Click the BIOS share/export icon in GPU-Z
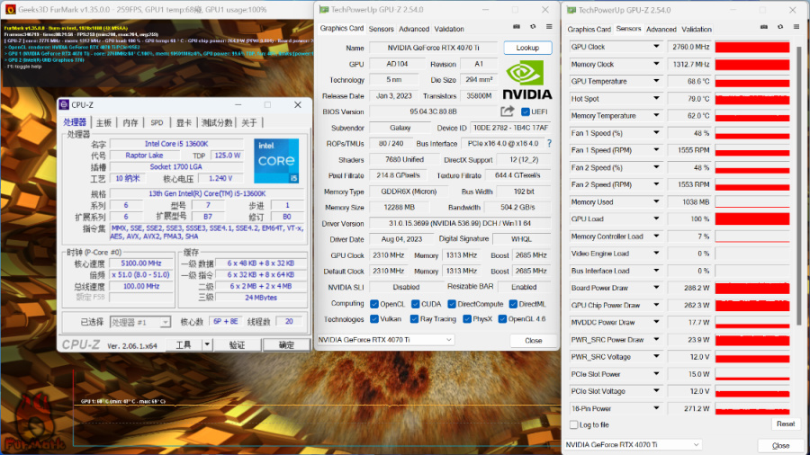The image size is (810, 455). tap(508, 112)
